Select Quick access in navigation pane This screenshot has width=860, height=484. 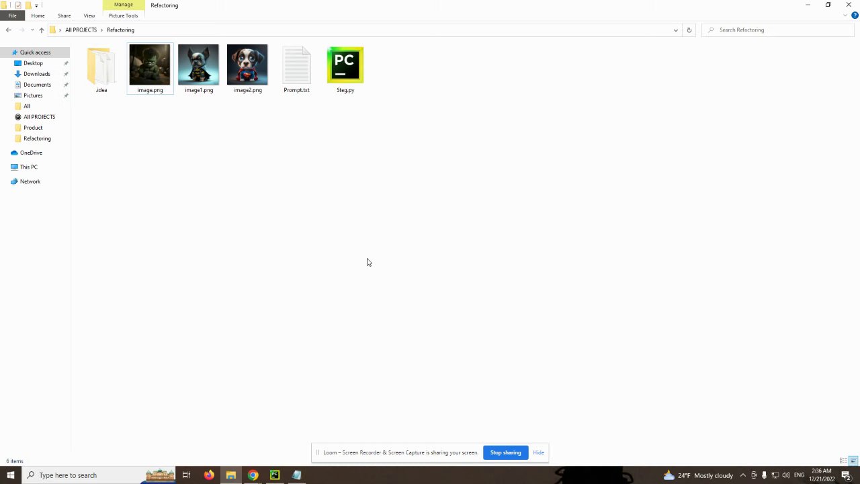(35, 52)
